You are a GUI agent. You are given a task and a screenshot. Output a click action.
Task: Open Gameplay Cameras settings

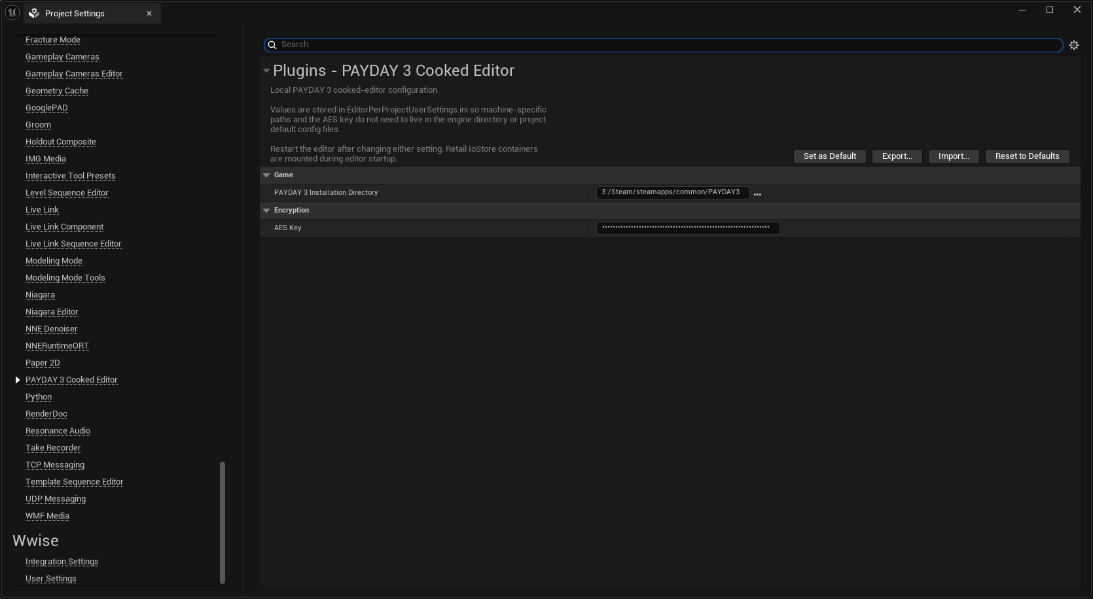click(62, 57)
